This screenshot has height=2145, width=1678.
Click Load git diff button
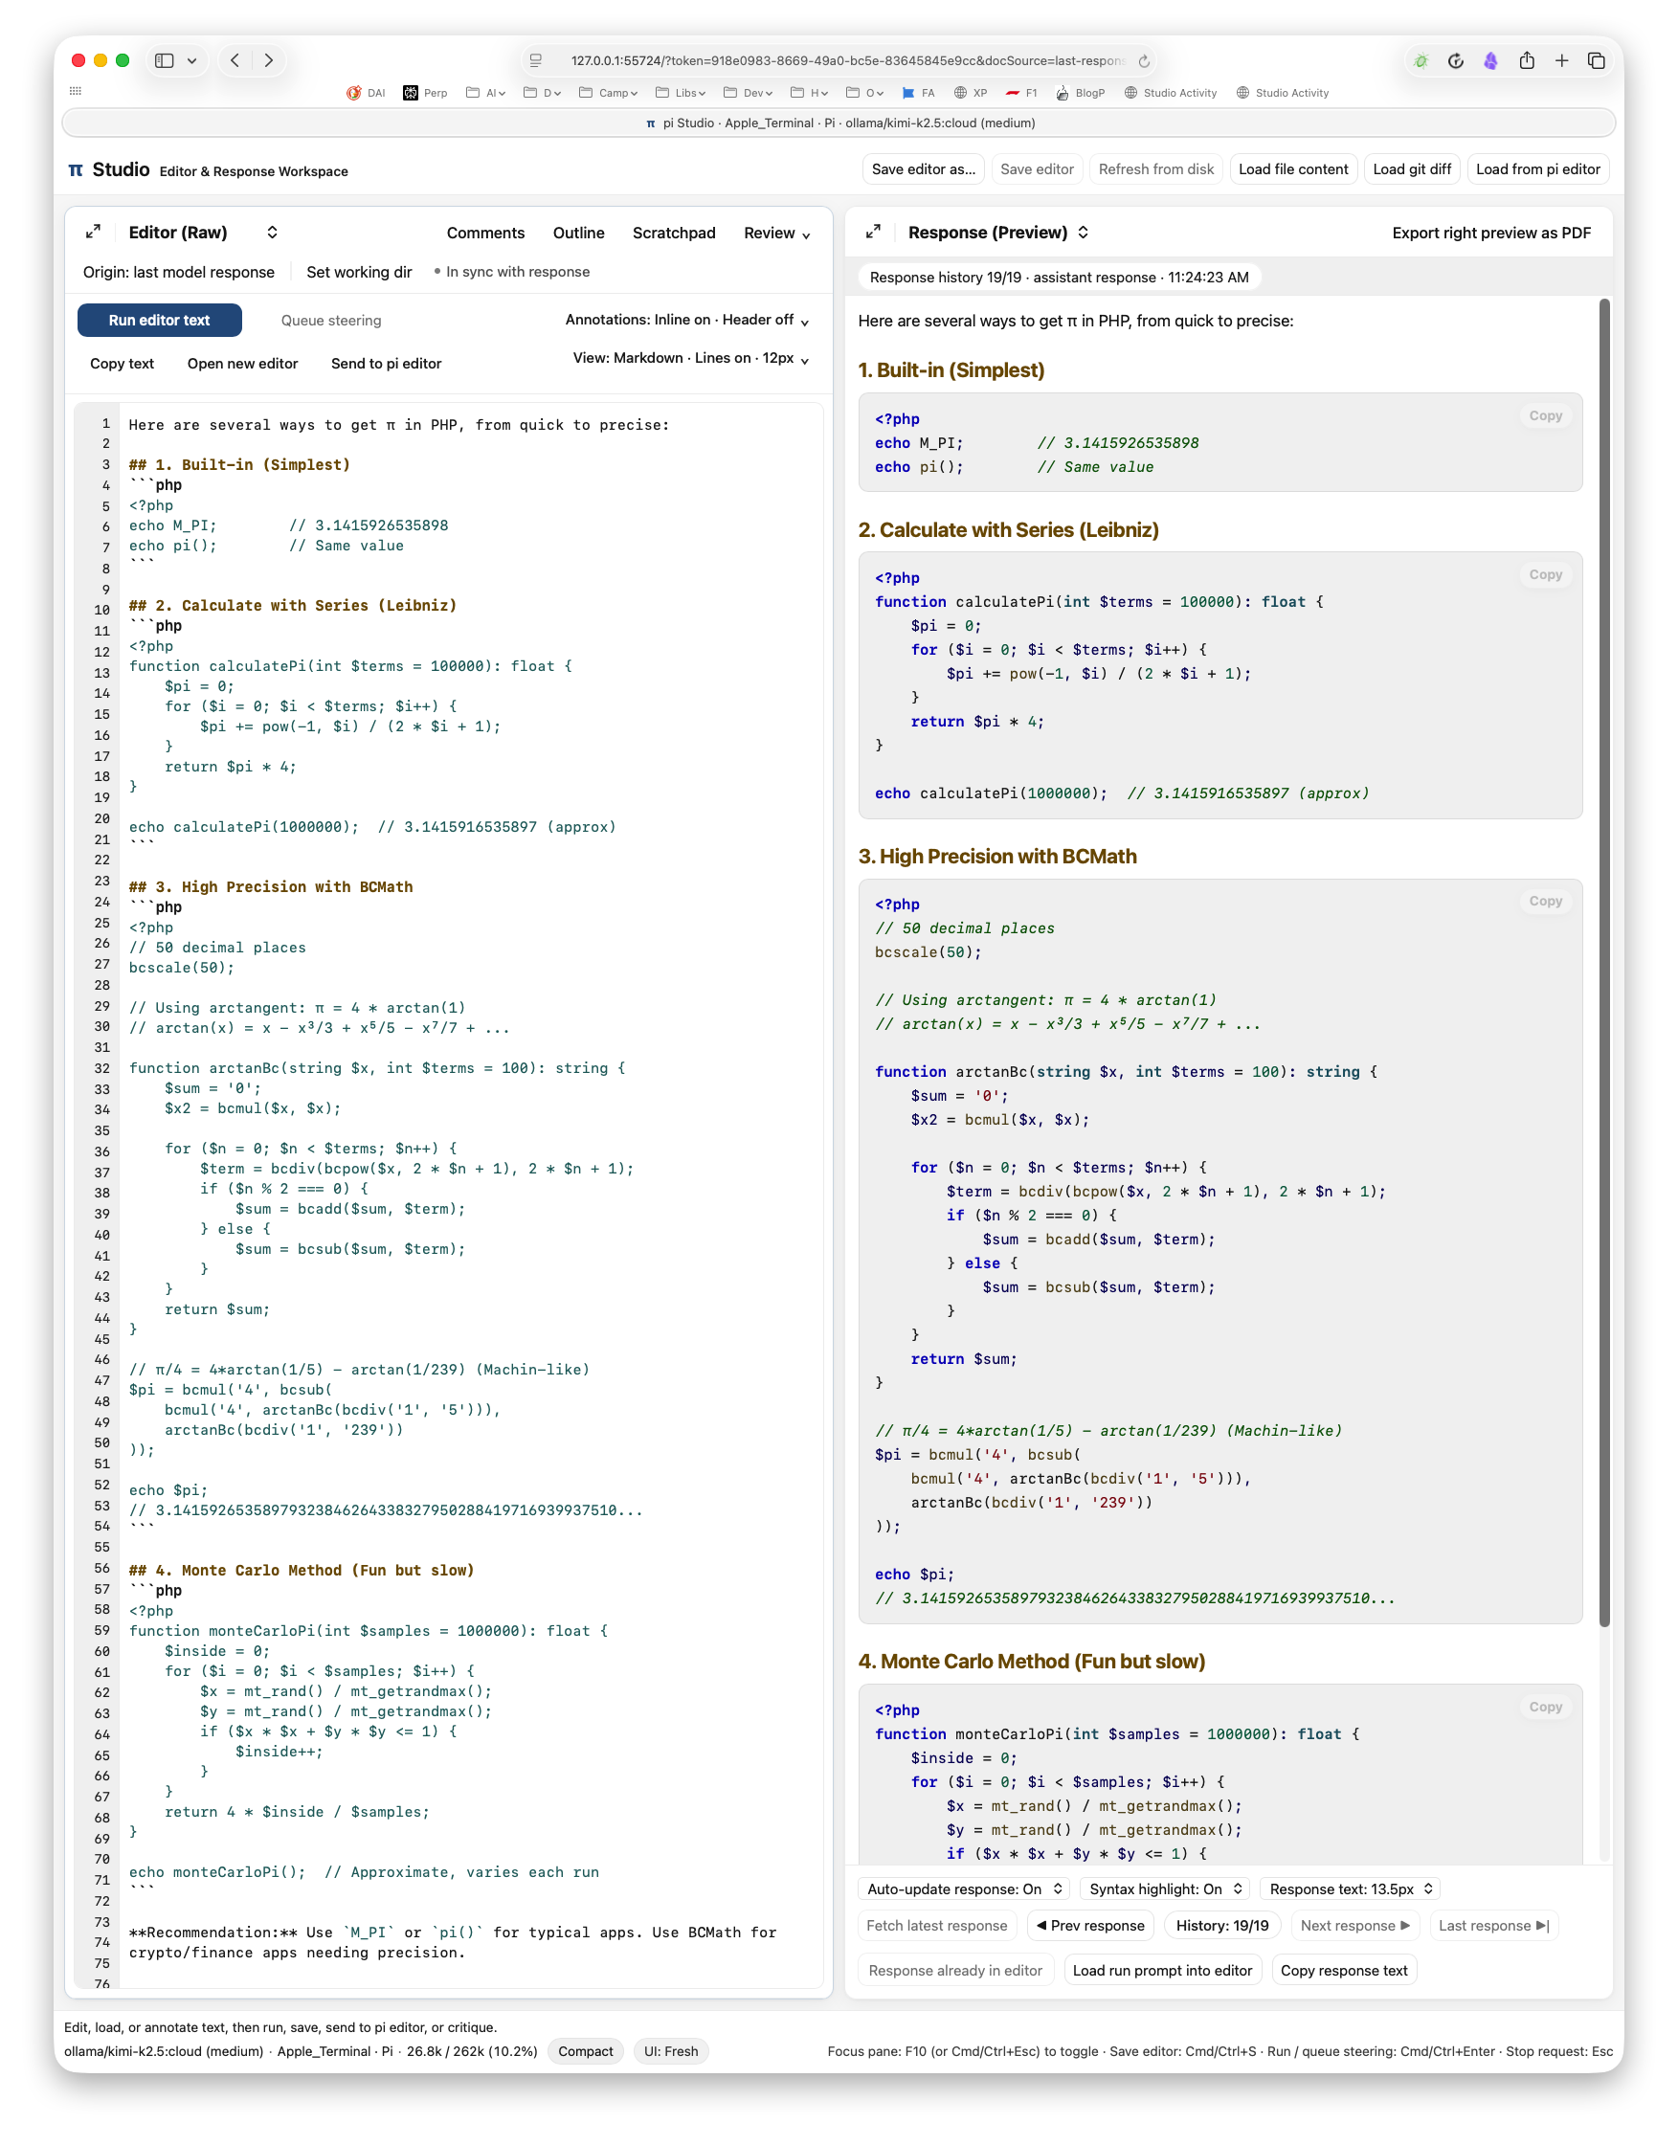point(1412,168)
